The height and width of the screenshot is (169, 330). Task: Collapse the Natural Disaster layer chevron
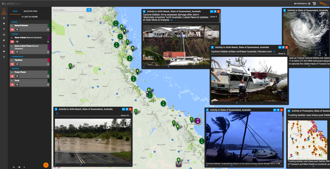(12, 26)
